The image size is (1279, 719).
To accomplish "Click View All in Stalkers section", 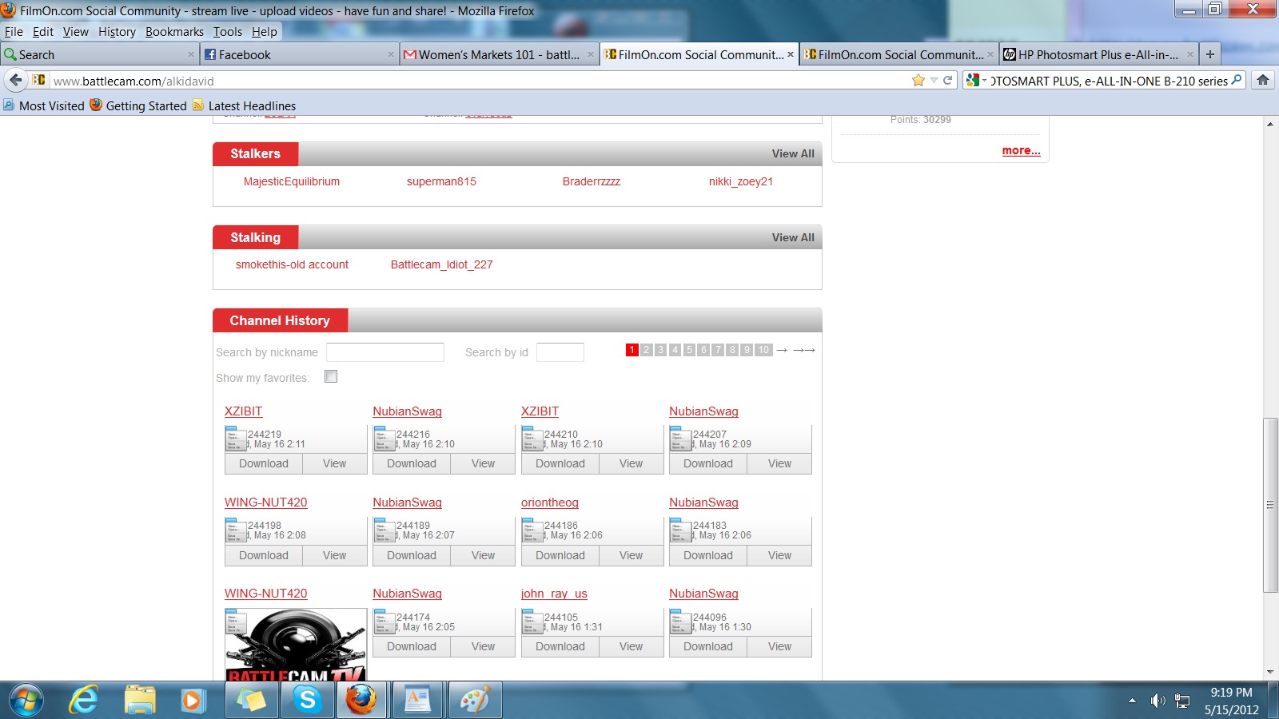I will (x=793, y=153).
